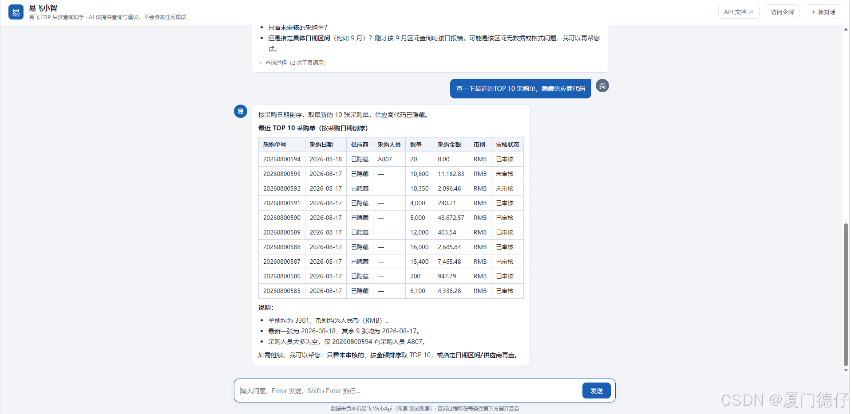This screenshot has height=414, width=851.
Task: Click the 发送 button
Action: pos(597,391)
